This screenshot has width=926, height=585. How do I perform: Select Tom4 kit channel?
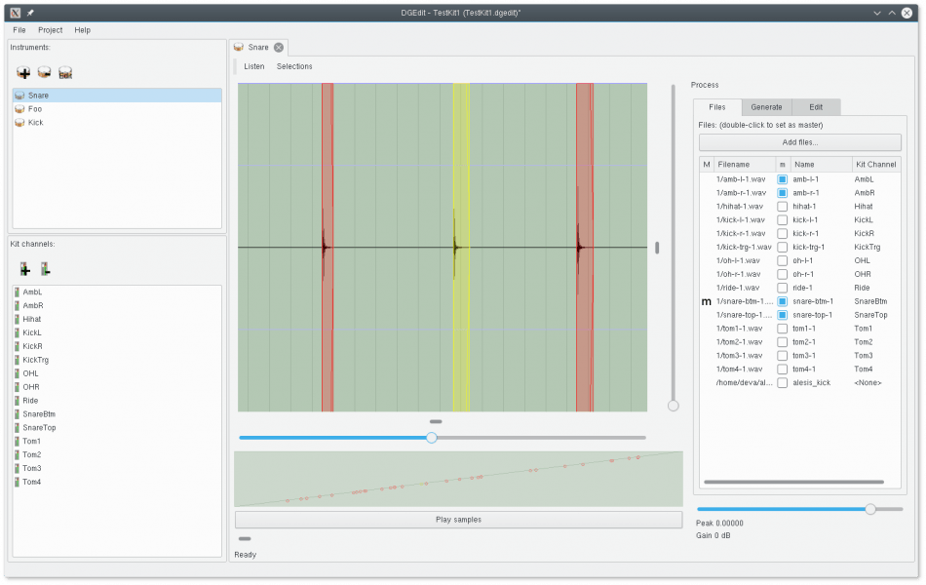(x=117, y=483)
